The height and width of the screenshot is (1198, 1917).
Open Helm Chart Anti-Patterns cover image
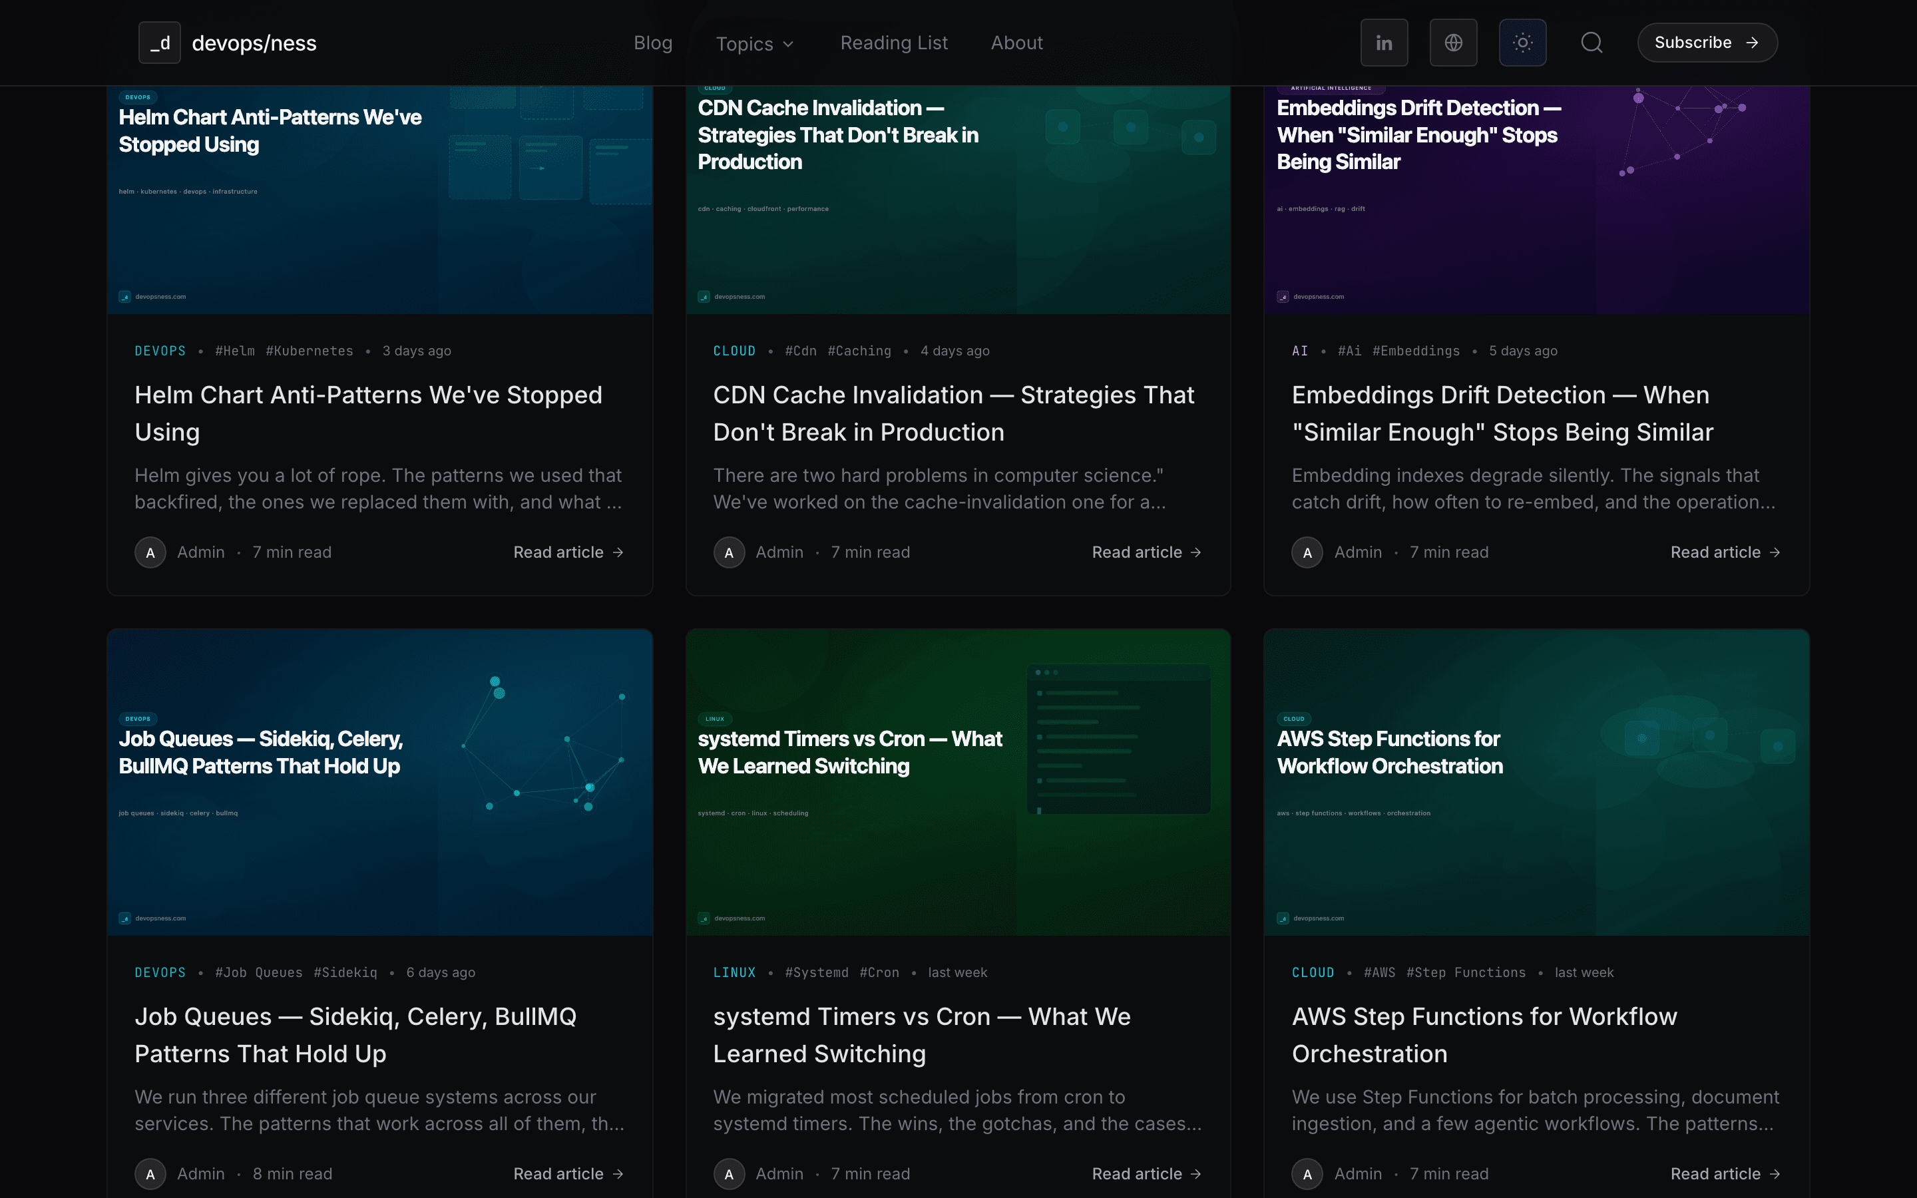pyautogui.click(x=380, y=200)
